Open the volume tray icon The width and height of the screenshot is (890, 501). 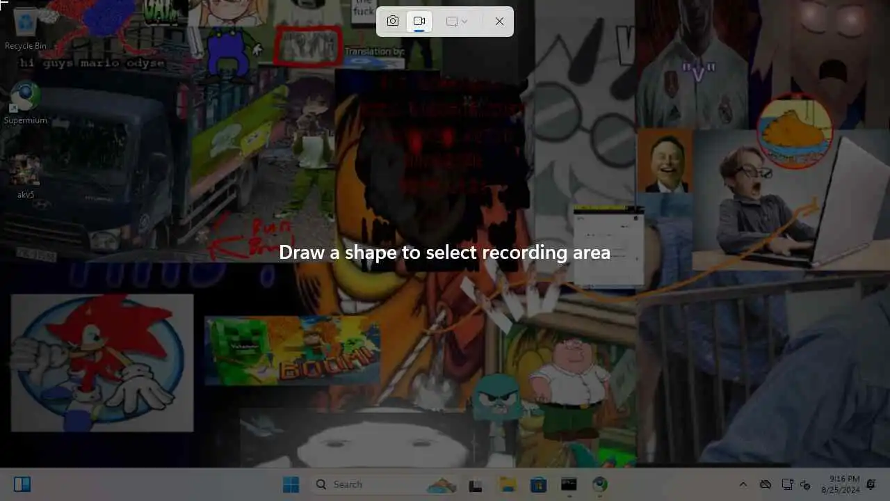(x=806, y=484)
